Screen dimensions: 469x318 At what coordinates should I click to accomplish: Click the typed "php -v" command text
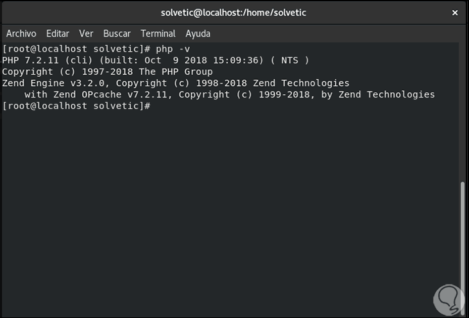pyautogui.click(x=173, y=49)
